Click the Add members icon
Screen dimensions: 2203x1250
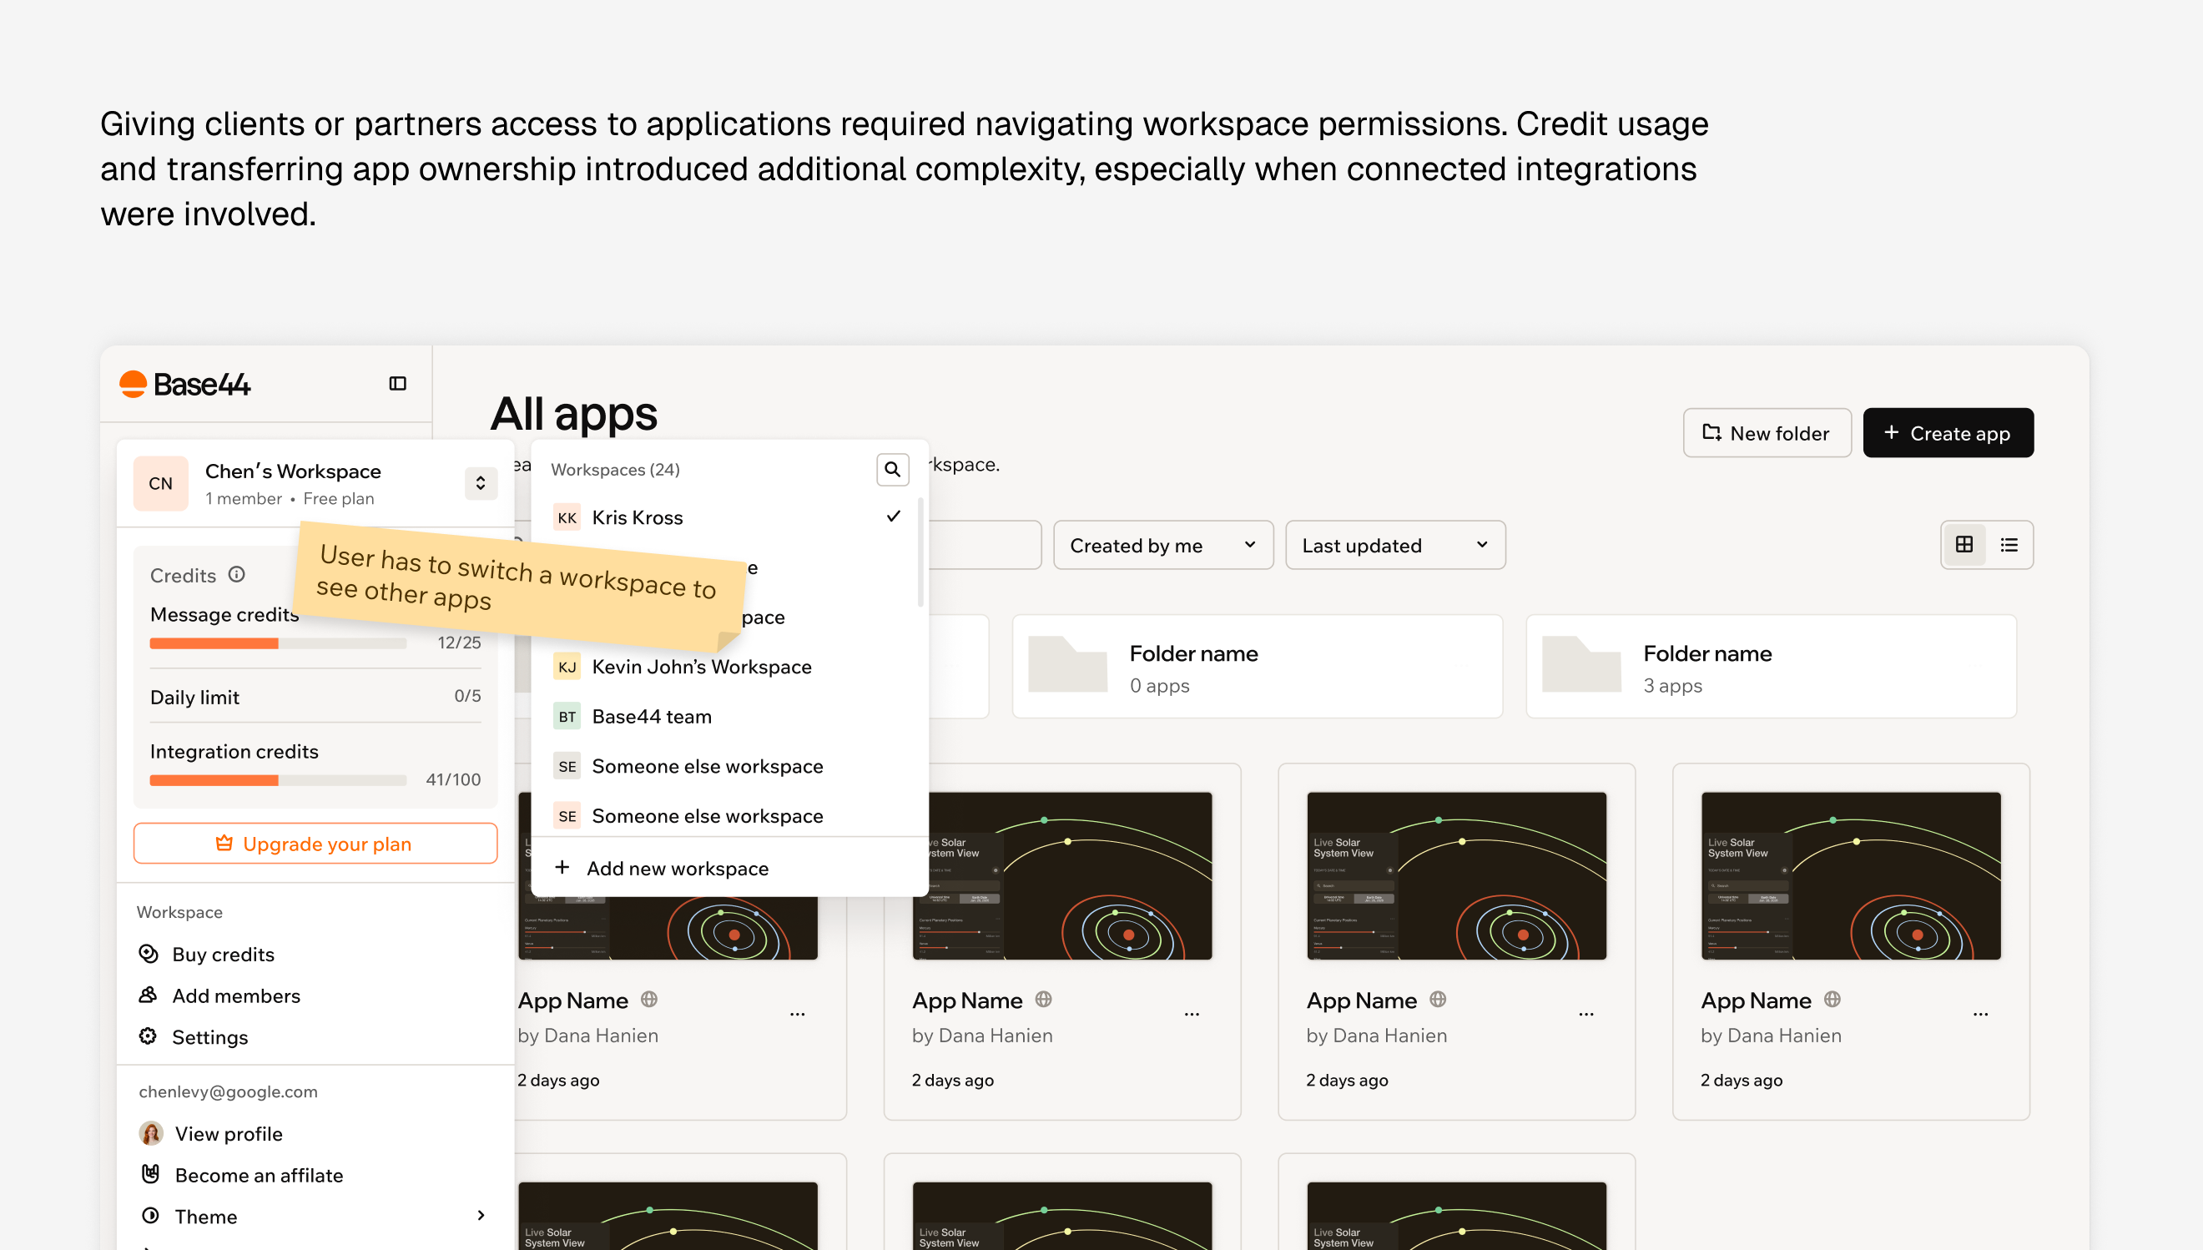pyautogui.click(x=148, y=995)
